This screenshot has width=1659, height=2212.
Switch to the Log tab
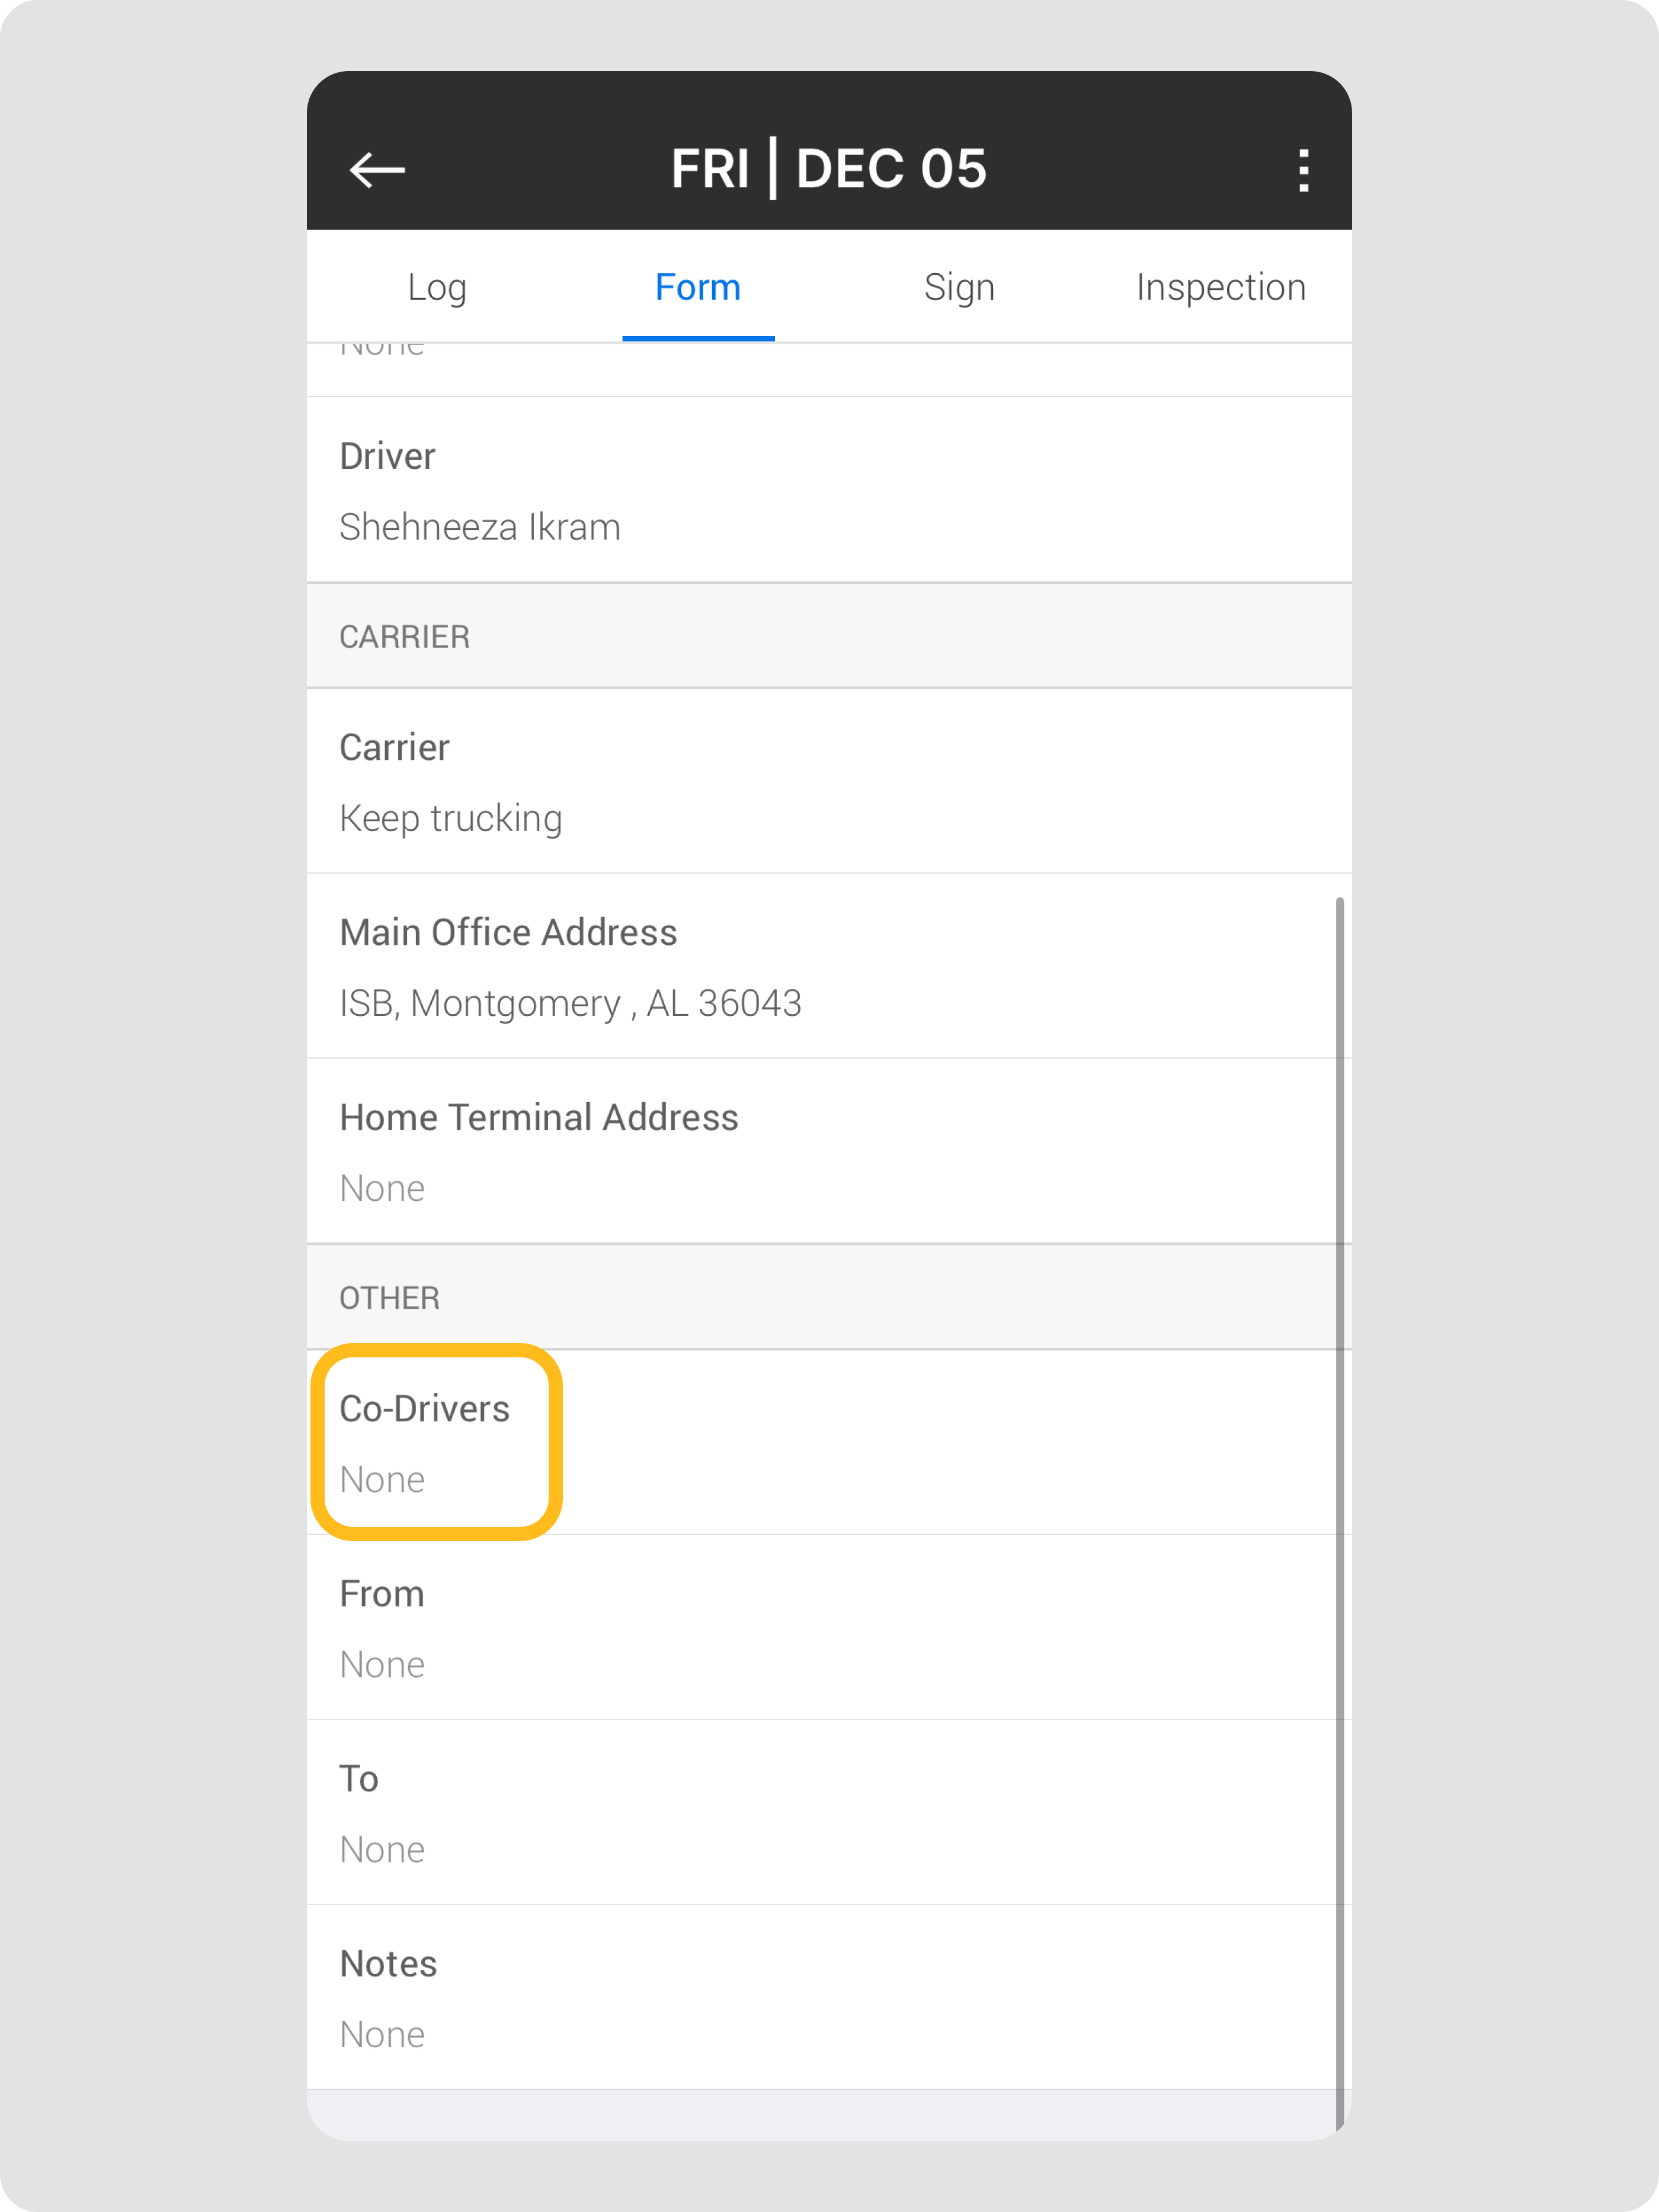pos(437,287)
